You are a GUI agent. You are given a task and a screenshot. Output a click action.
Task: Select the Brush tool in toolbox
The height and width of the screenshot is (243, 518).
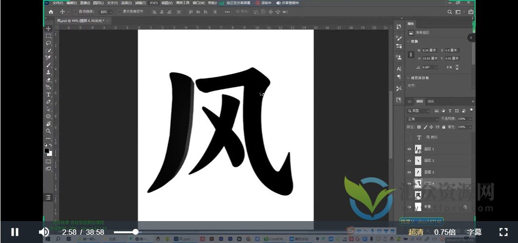(x=48, y=65)
